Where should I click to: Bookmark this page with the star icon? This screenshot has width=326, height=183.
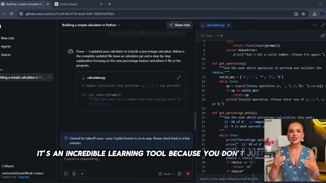304,14
